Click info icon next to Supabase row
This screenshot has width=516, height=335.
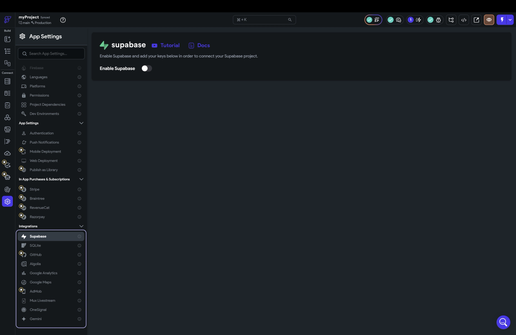[79, 236]
